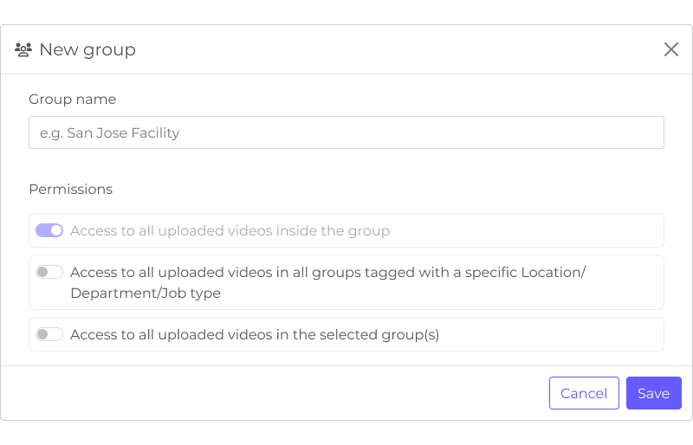Screen dimensions: 693x445
Task: Click the Permissions section heading
Action: click(x=71, y=189)
